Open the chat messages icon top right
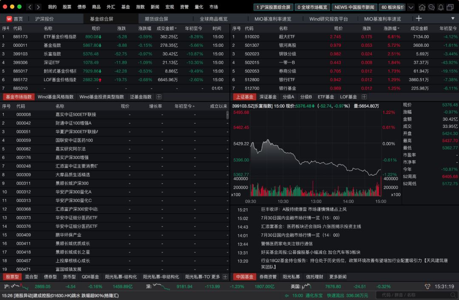The width and height of the screenshot is (459, 300). click(431, 7)
